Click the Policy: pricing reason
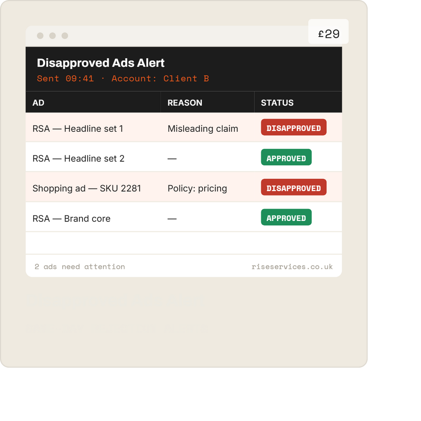This screenshot has height=421, width=421. click(197, 189)
